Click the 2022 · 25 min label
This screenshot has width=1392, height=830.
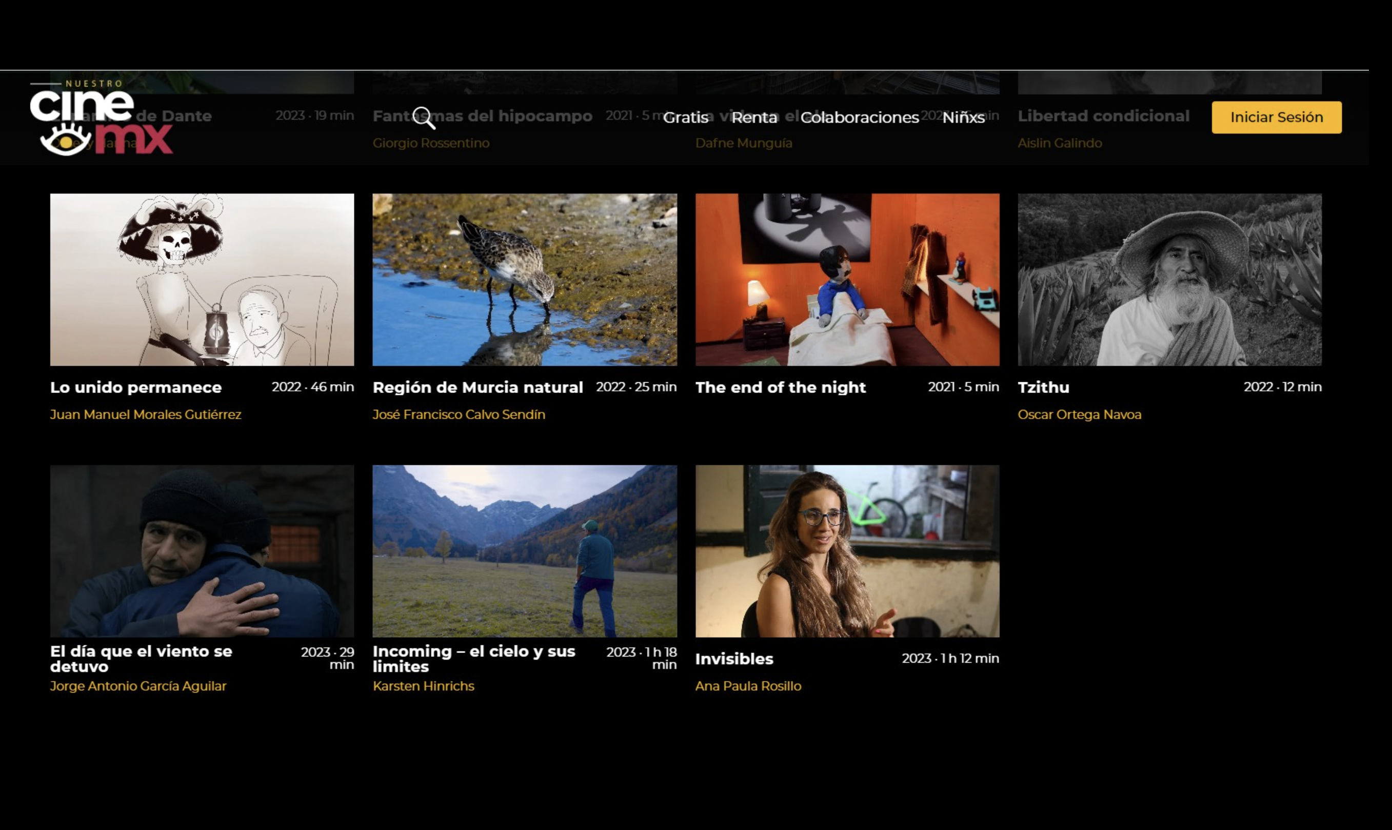point(636,386)
